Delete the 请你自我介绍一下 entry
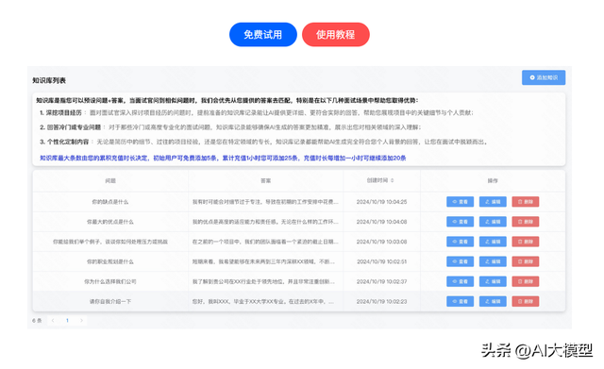604x369 pixels. point(526,301)
